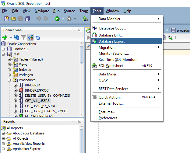
Task: Toggle the schema browser icon in Connections
Action: [30, 37]
